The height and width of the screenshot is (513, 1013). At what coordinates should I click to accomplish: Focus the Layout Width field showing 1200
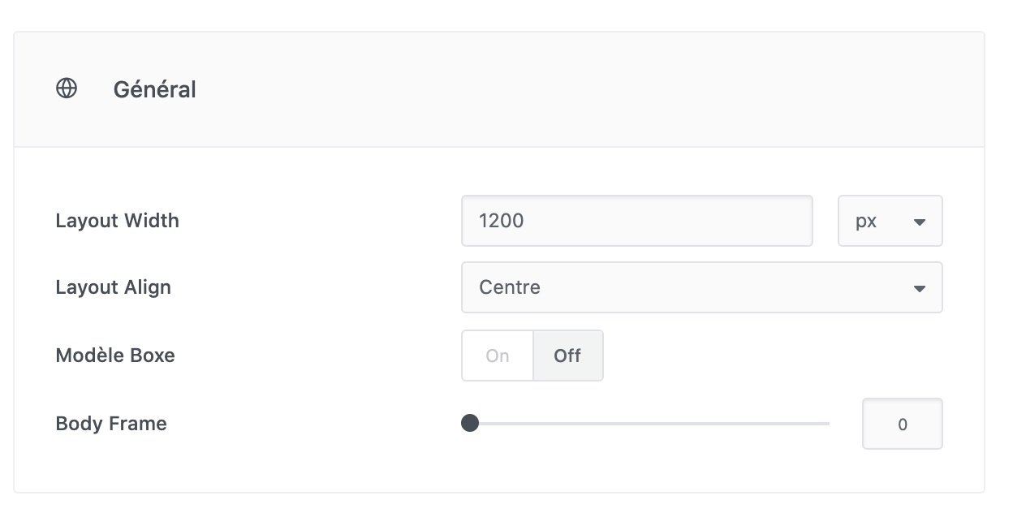pos(636,221)
